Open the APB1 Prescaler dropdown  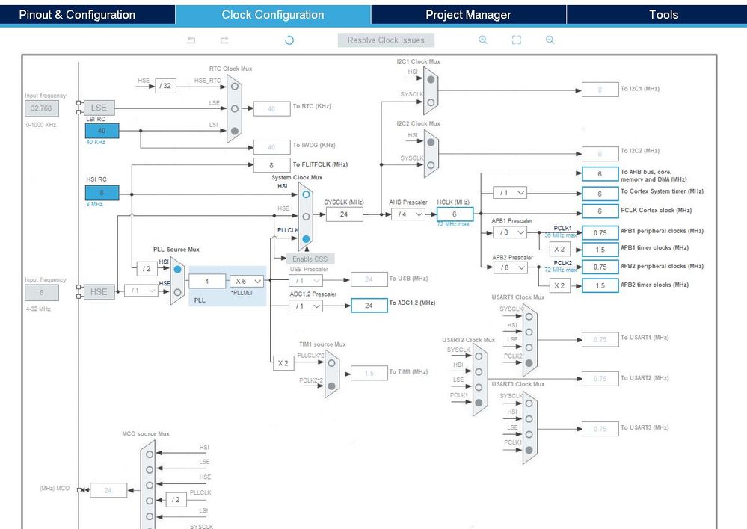(x=510, y=232)
